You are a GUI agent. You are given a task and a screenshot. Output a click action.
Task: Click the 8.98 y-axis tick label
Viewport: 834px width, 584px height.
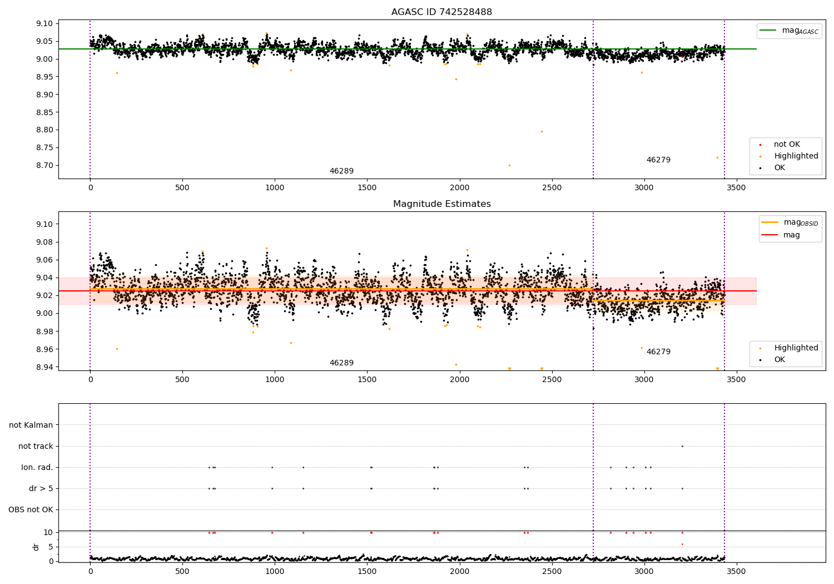point(44,331)
